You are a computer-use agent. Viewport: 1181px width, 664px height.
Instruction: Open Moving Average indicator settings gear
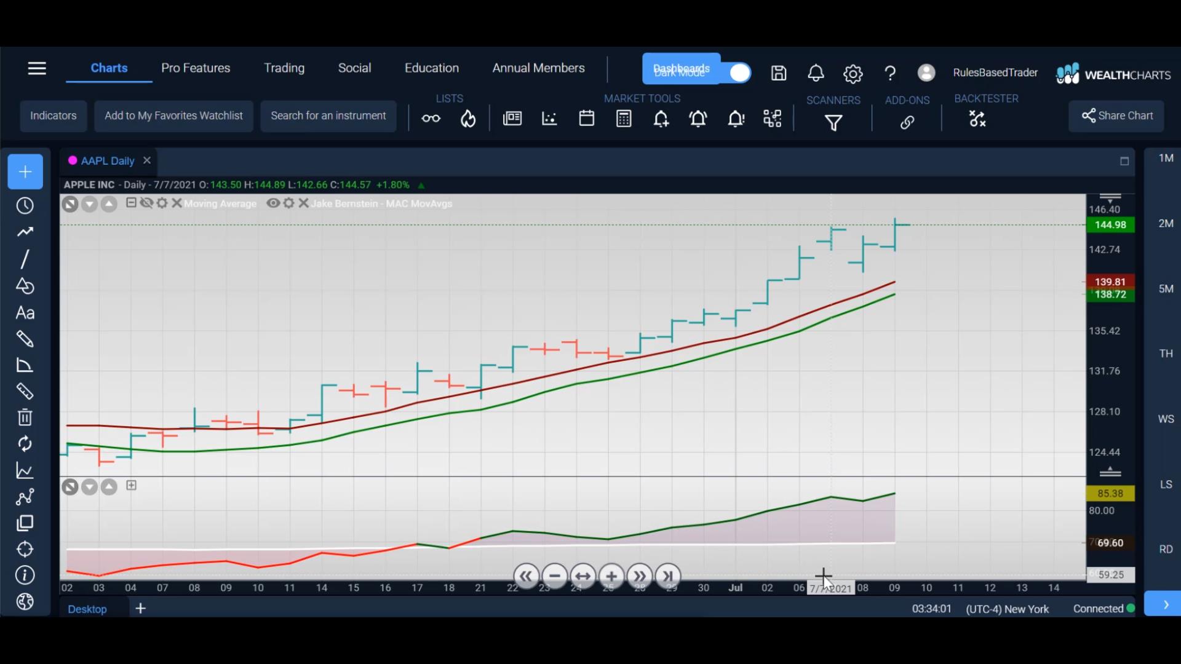pyautogui.click(x=162, y=203)
